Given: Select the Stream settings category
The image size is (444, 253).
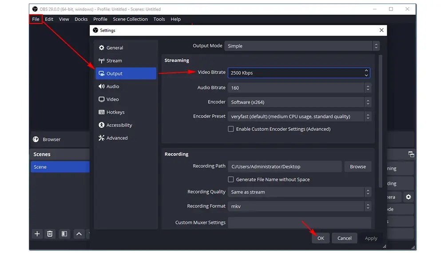Looking at the screenshot, I should click(x=126, y=60).
